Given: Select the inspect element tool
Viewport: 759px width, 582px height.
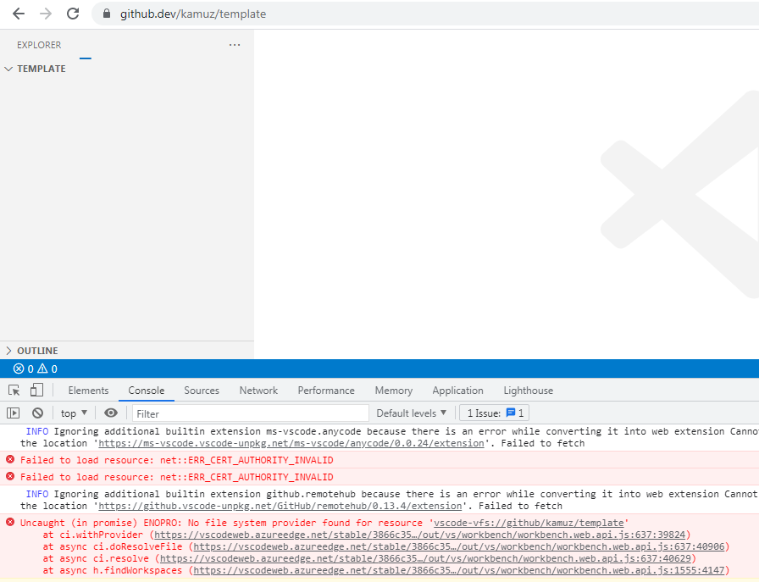Looking at the screenshot, I should click(13, 389).
